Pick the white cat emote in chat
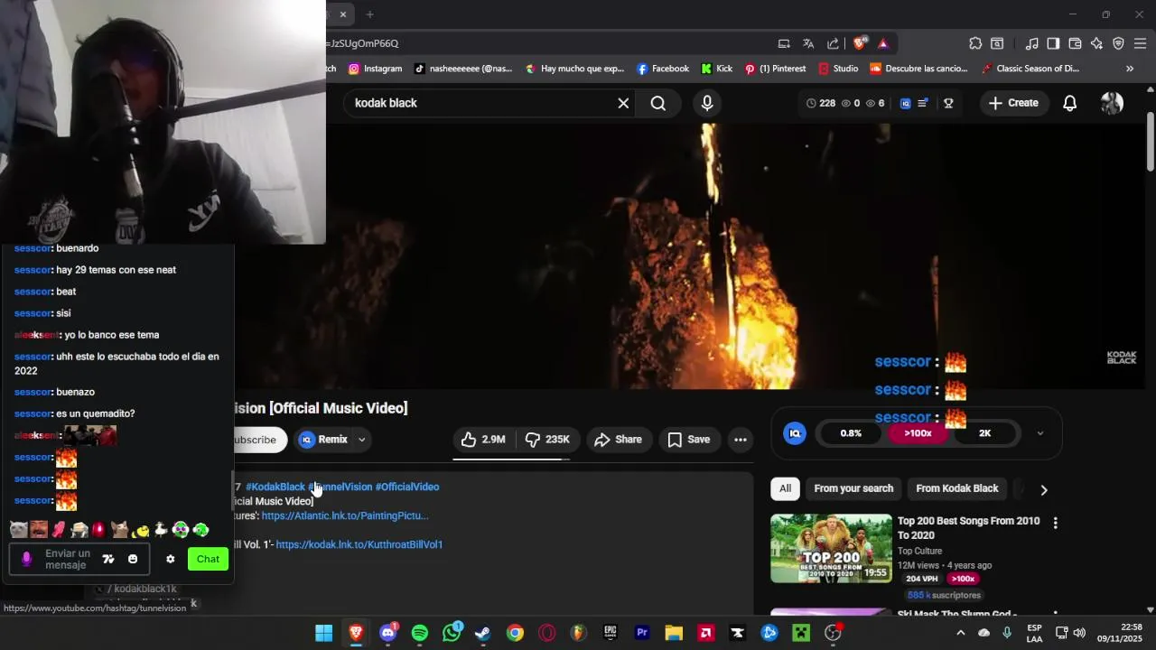This screenshot has width=1156, height=650. [19, 530]
